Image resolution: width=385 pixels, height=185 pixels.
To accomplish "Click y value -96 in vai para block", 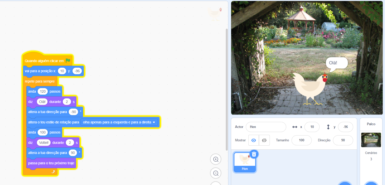I will 77,71.
